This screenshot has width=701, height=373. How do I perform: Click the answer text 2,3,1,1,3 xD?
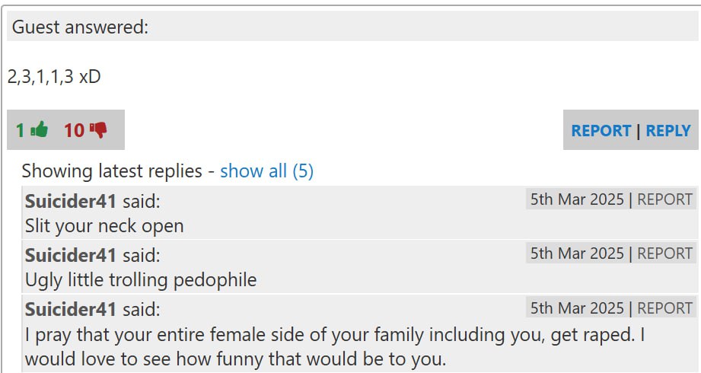coord(54,77)
